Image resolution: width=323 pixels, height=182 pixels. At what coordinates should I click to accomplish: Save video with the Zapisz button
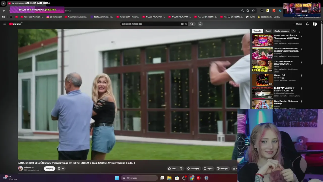coord(208,169)
